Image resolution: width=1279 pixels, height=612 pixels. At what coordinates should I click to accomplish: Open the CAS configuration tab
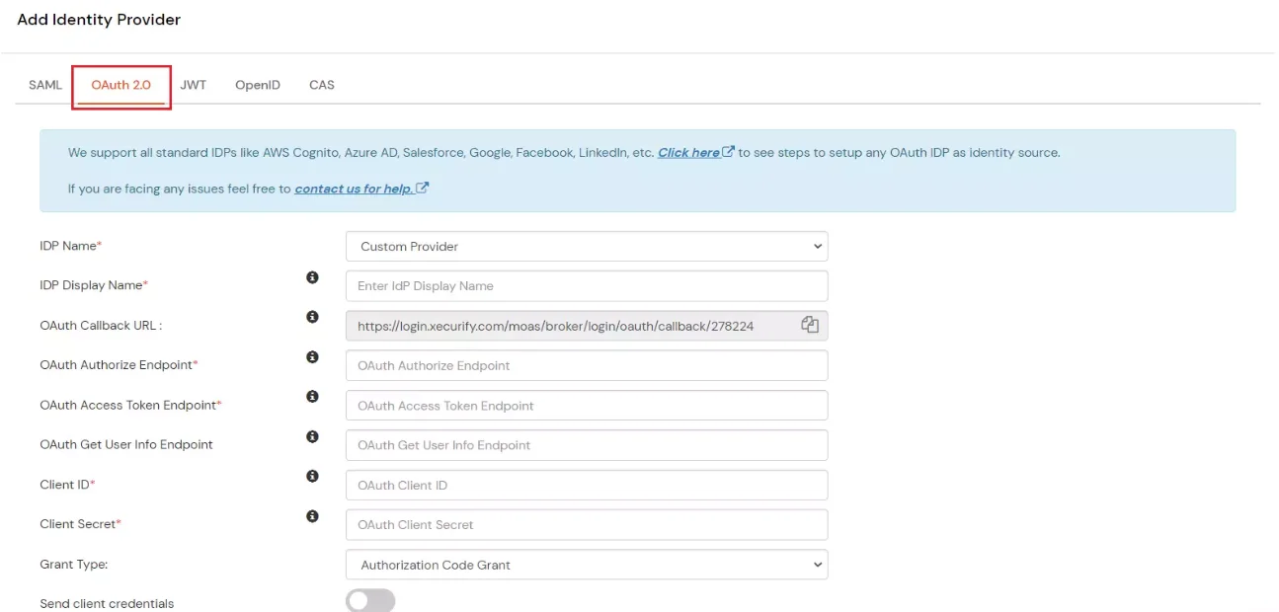tap(321, 85)
